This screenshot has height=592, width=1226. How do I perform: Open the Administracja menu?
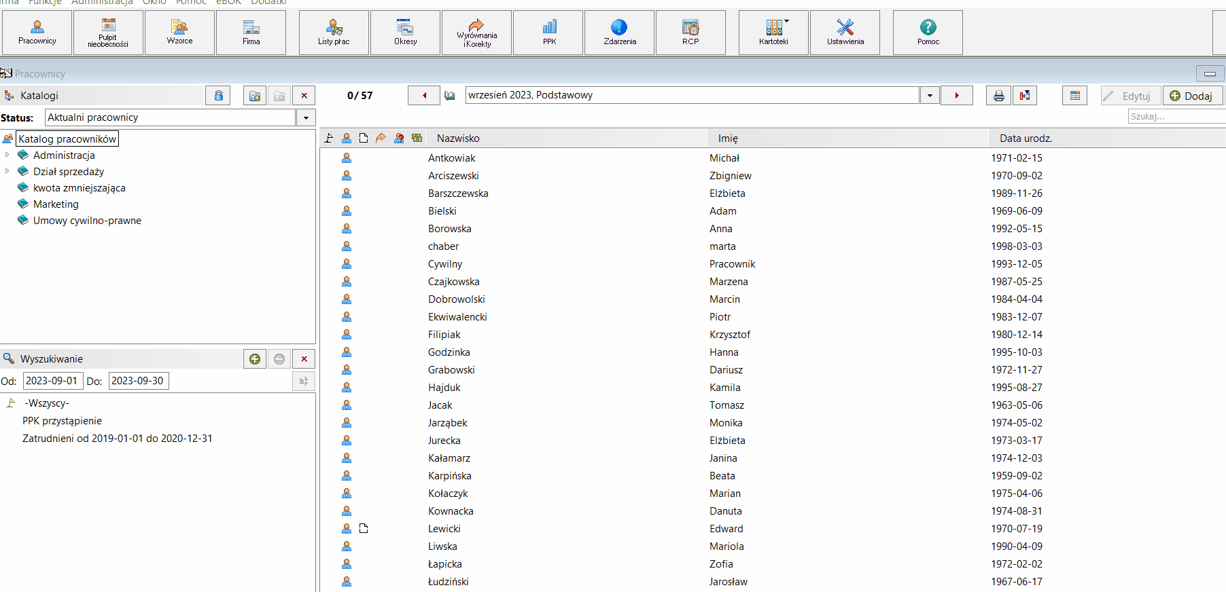tap(102, 2)
